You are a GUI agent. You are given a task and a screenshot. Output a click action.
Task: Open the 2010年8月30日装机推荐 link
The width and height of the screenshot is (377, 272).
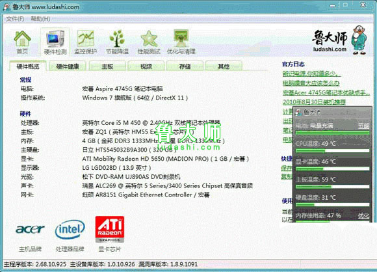(314, 102)
